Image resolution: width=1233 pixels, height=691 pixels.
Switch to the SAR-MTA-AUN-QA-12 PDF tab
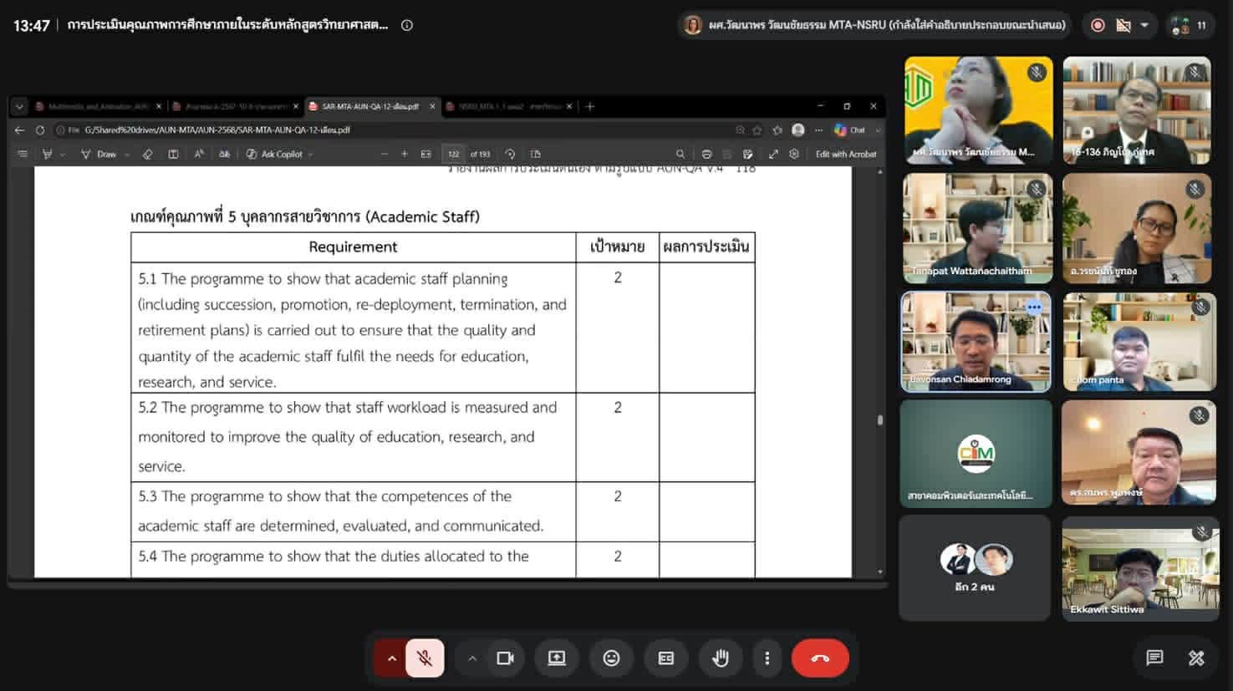[370, 107]
